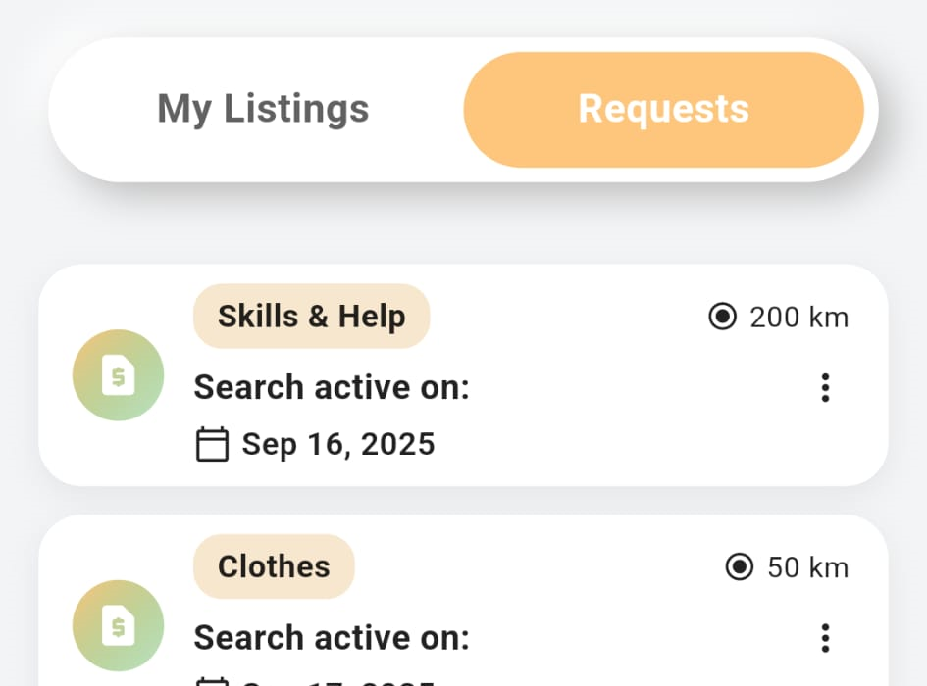This screenshot has height=686, width=927.
Task: Switch to the My Listings tab
Action: 263,109
